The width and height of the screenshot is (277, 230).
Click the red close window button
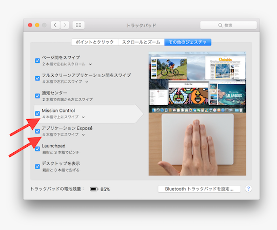click(x=30, y=25)
